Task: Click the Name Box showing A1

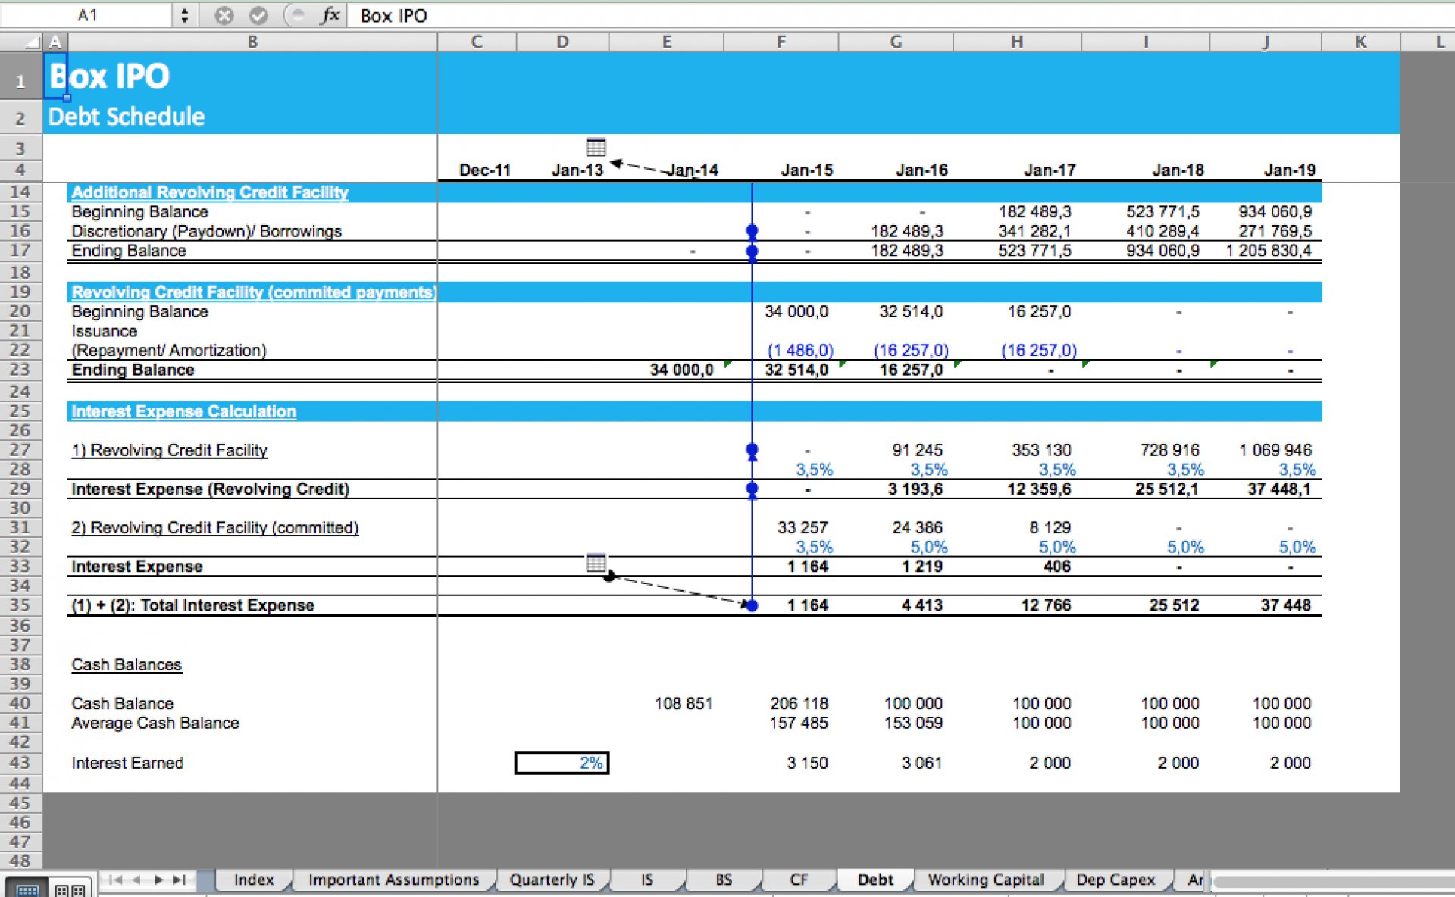Action: pos(88,15)
